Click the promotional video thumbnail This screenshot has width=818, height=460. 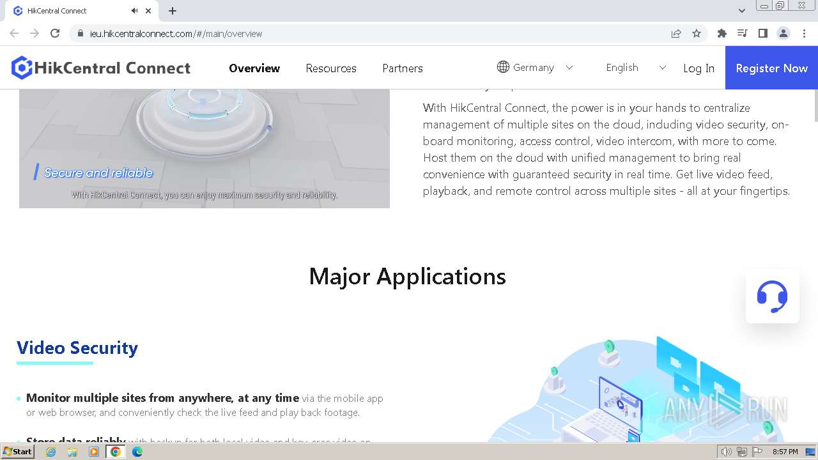pyautogui.click(x=204, y=148)
